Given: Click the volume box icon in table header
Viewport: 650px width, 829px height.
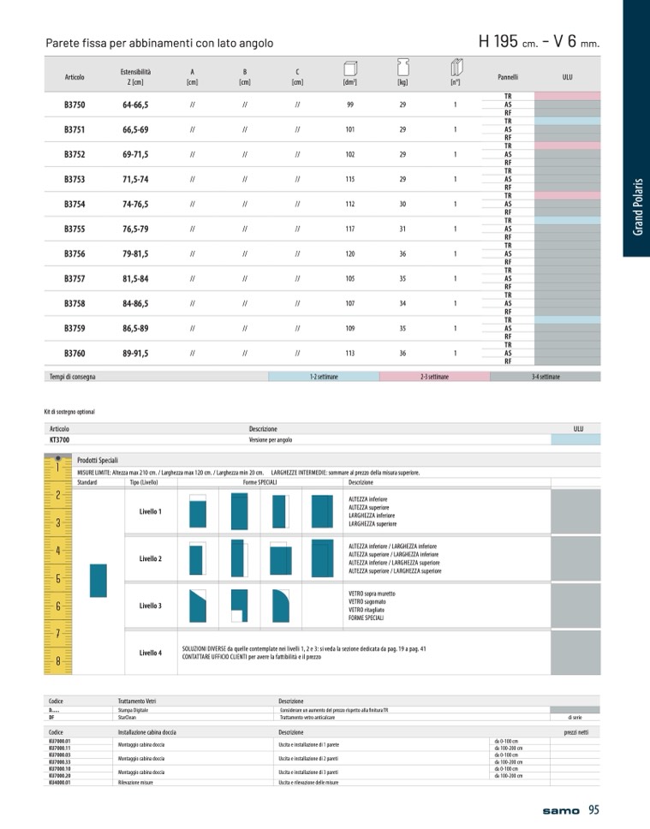Looking at the screenshot, I should 349,68.
